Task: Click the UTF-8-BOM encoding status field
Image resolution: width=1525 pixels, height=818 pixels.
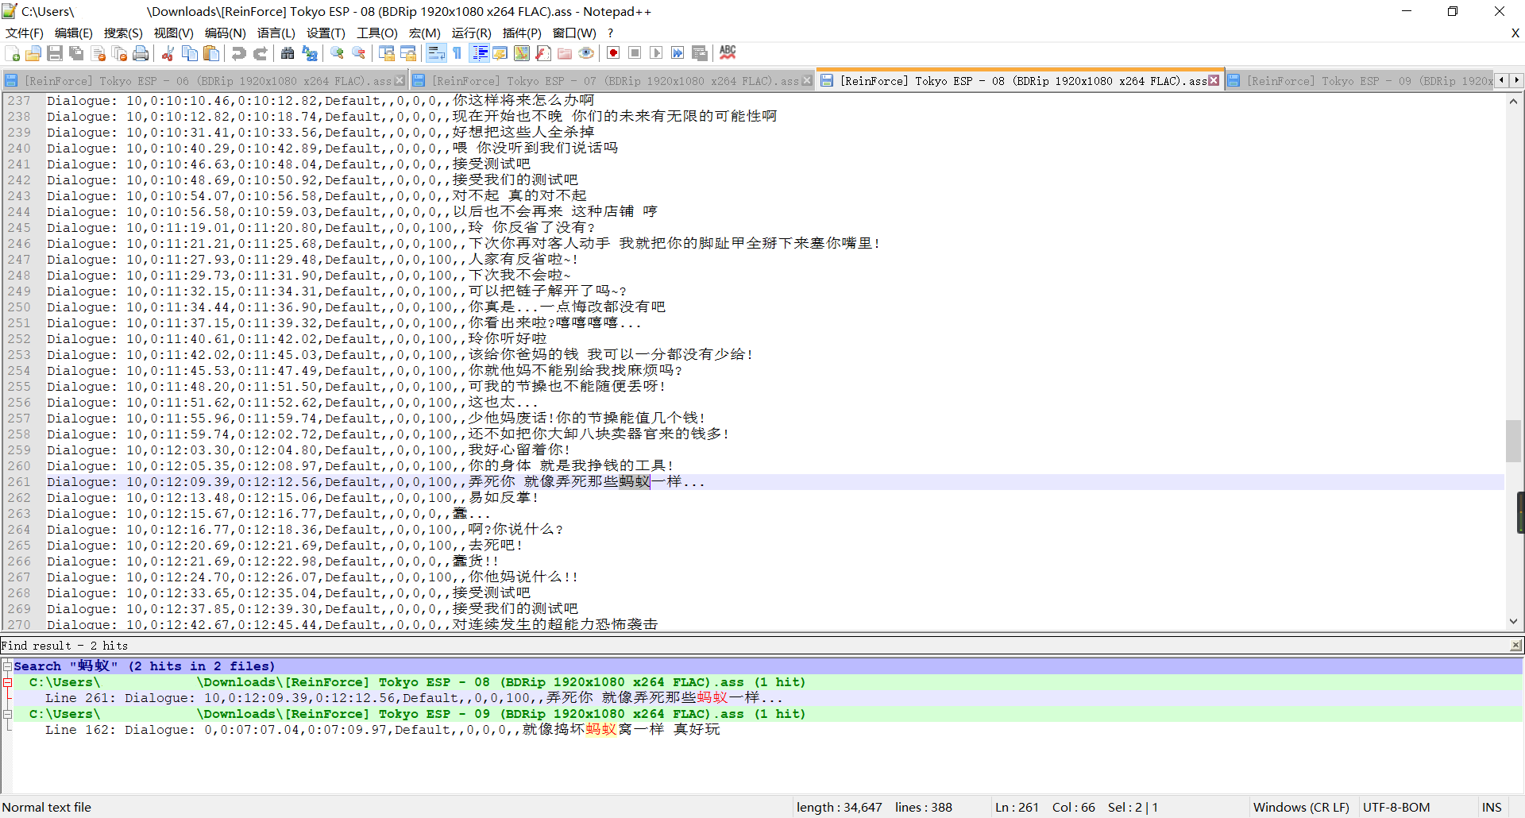Action: pyautogui.click(x=1396, y=807)
